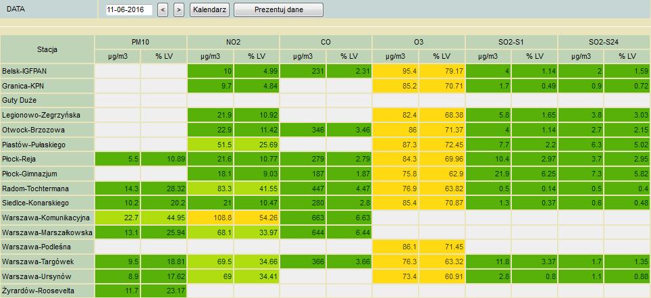Click CO value 644 for Warszawa-Marszałkowska
This screenshot has width=651, height=298.
[x=303, y=232]
